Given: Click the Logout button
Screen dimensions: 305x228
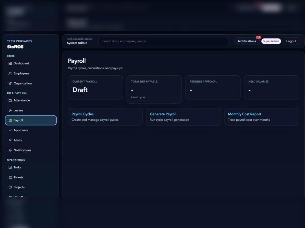Looking at the screenshot, I should (291, 41).
